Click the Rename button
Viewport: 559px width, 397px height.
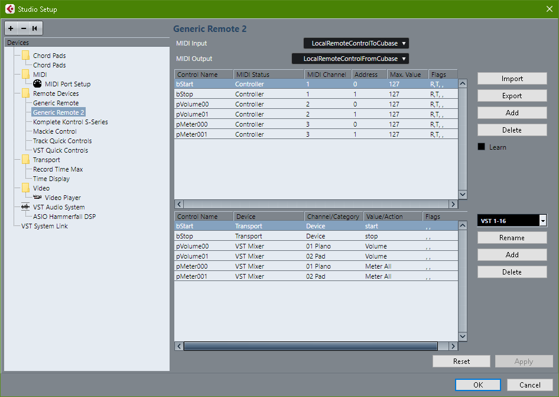[x=512, y=238]
